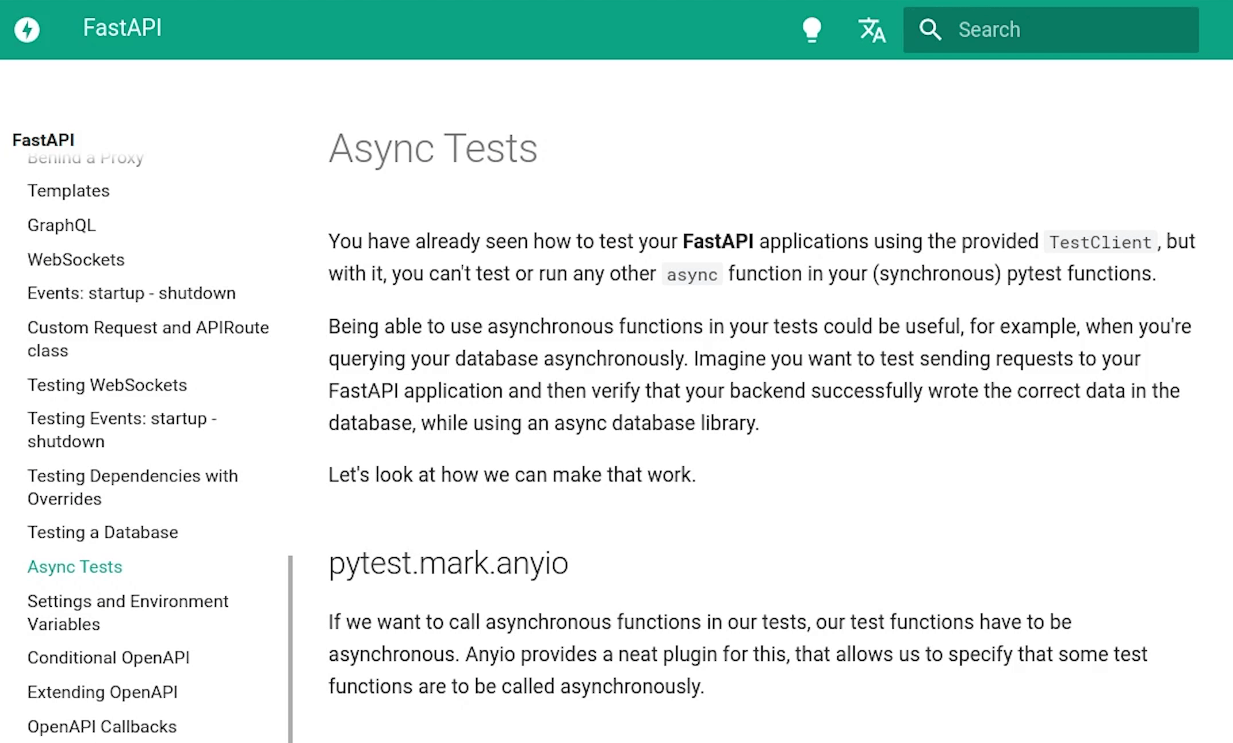Screen dimensions: 1233x743
Task: Open the Templates documentation page
Action: pos(68,190)
